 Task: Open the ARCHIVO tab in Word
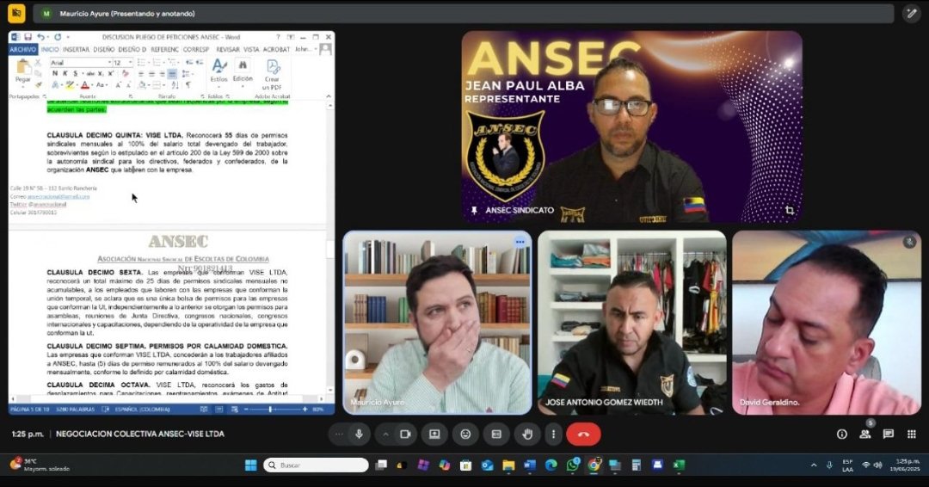[23, 50]
